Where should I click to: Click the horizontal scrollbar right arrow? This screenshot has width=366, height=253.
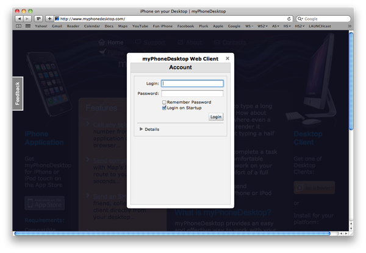click(x=346, y=233)
